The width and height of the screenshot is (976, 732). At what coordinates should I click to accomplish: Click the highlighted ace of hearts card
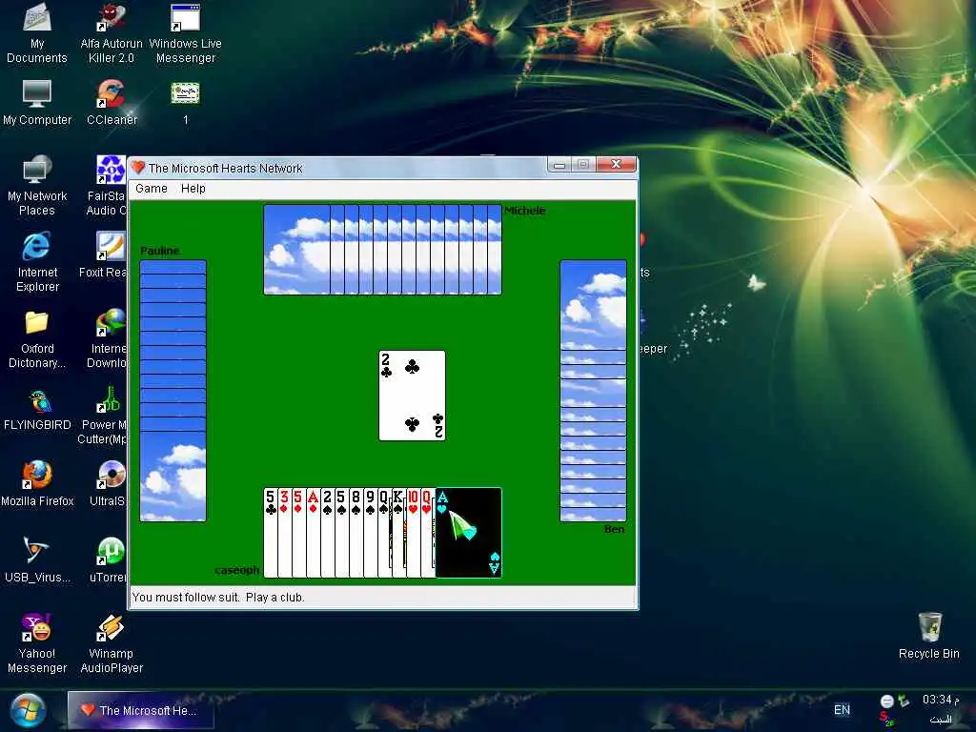(x=469, y=533)
